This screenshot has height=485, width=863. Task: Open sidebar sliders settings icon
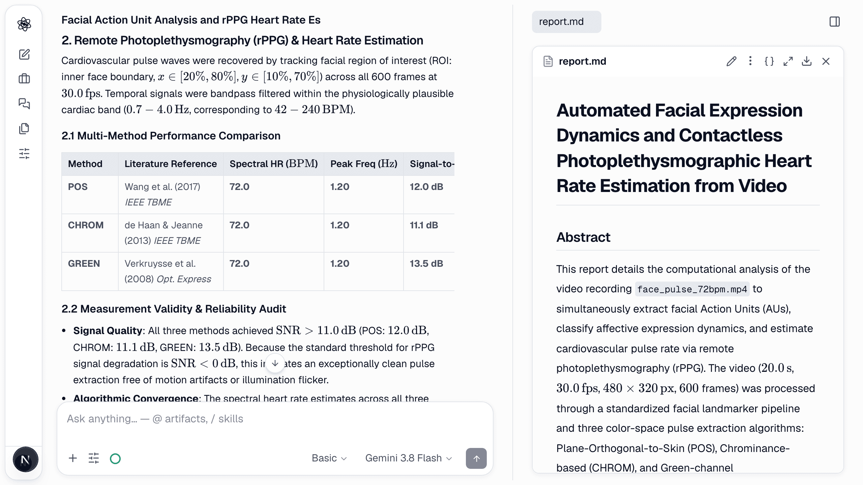[24, 154]
